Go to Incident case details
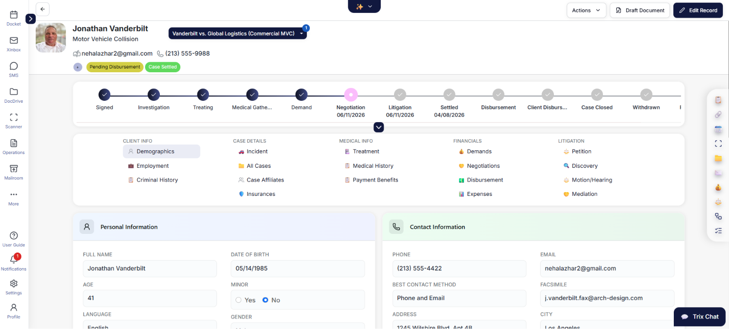729x329 pixels. pos(253,151)
